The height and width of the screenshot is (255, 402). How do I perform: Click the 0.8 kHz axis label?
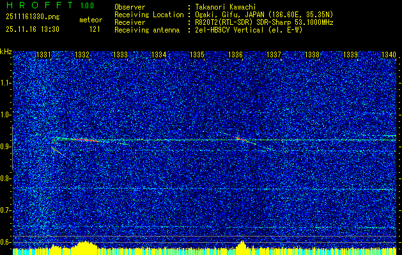coord(5,178)
